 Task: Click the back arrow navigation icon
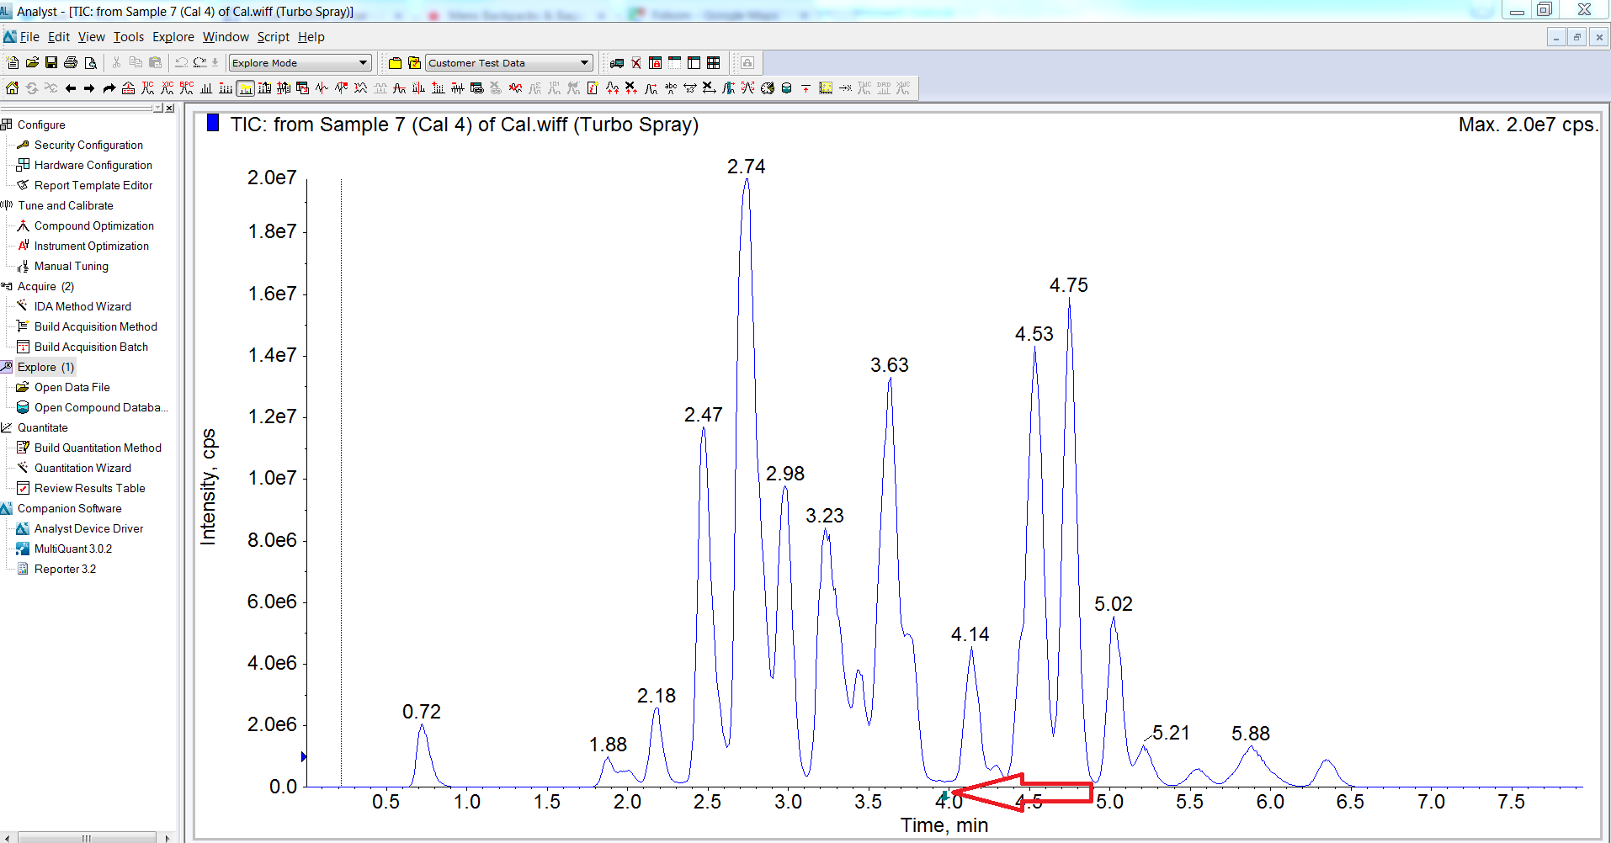(71, 88)
